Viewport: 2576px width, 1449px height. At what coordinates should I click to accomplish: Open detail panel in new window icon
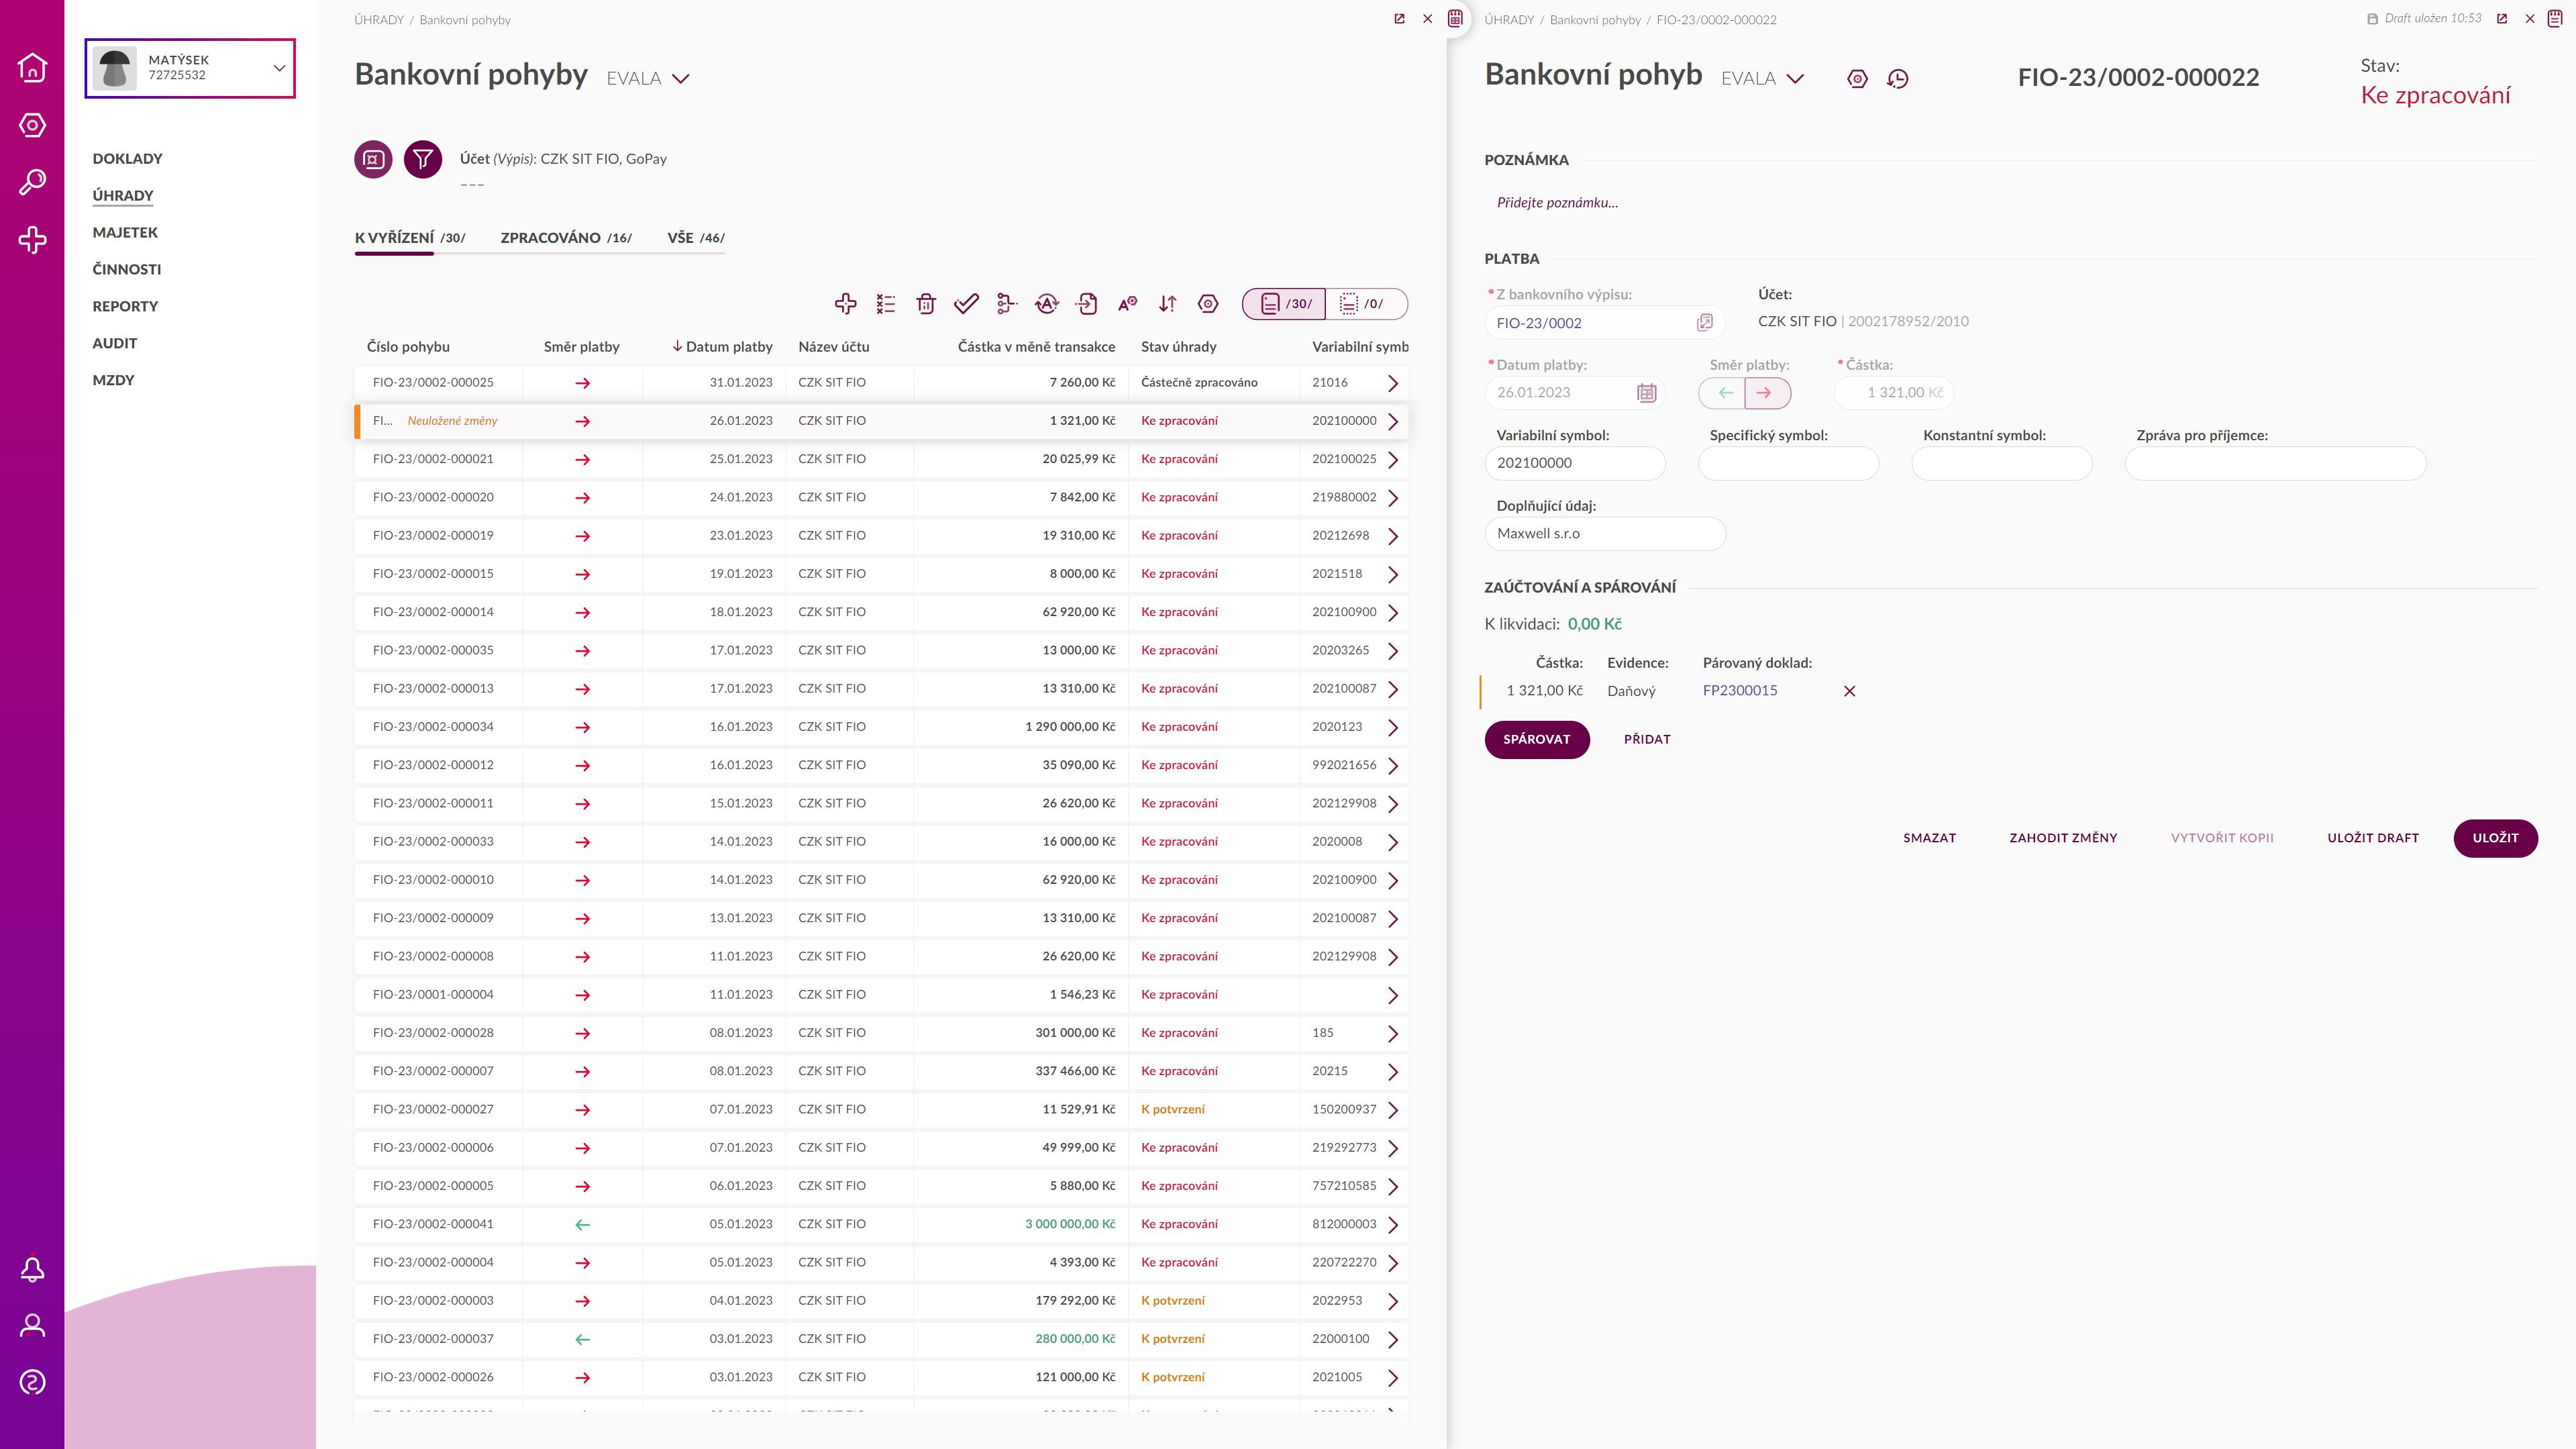point(2502,19)
